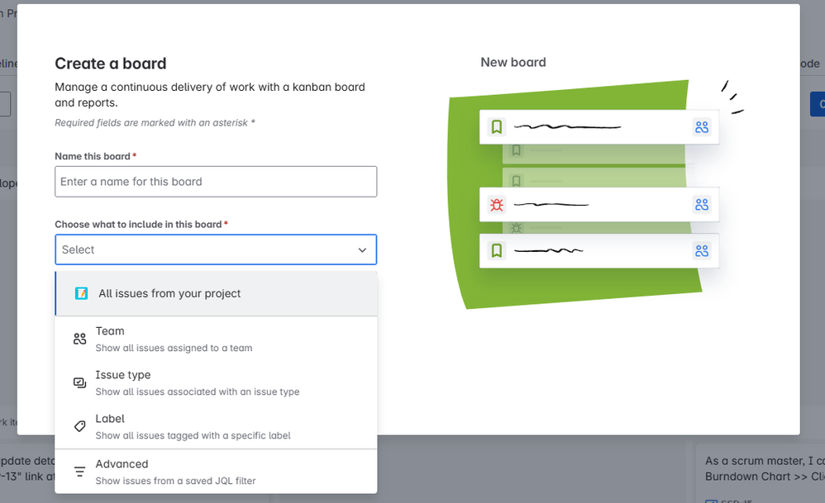Click the team icon on bottom preview card
The image size is (825, 503).
point(702,251)
